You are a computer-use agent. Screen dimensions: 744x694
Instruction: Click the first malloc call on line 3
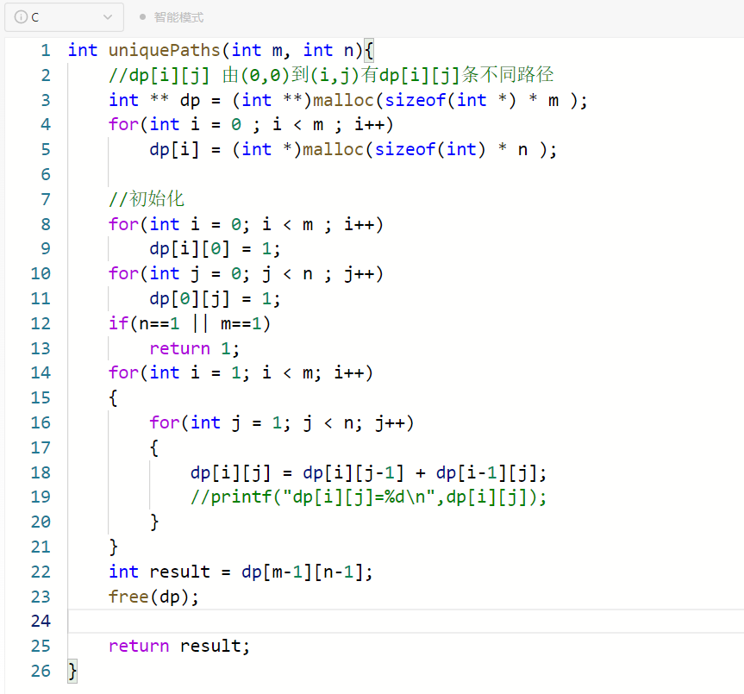(x=343, y=100)
